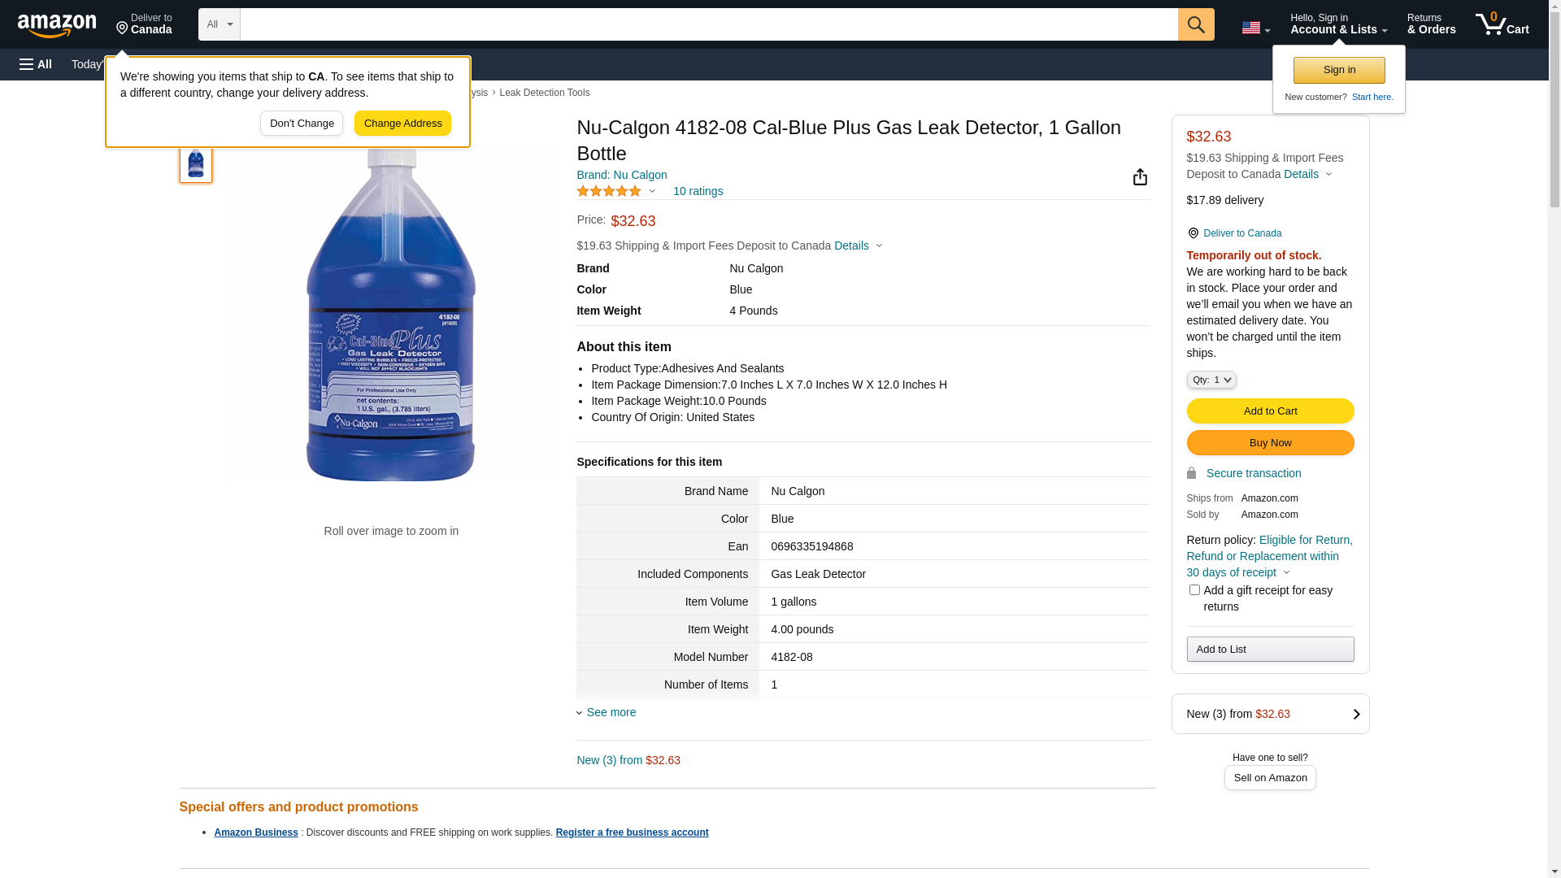Open the search category All dropdown

coord(219,24)
